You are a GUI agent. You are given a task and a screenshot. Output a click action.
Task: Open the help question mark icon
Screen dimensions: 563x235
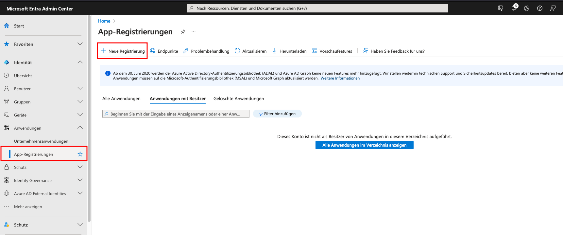(x=540, y=8)
